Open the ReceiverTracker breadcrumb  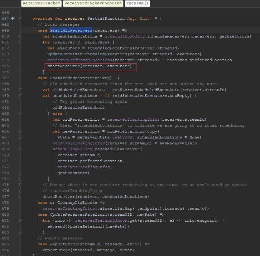(x=41, y=3)
